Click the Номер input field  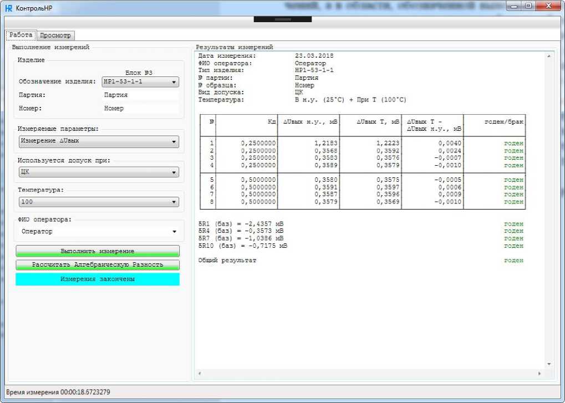pos(140,109)
